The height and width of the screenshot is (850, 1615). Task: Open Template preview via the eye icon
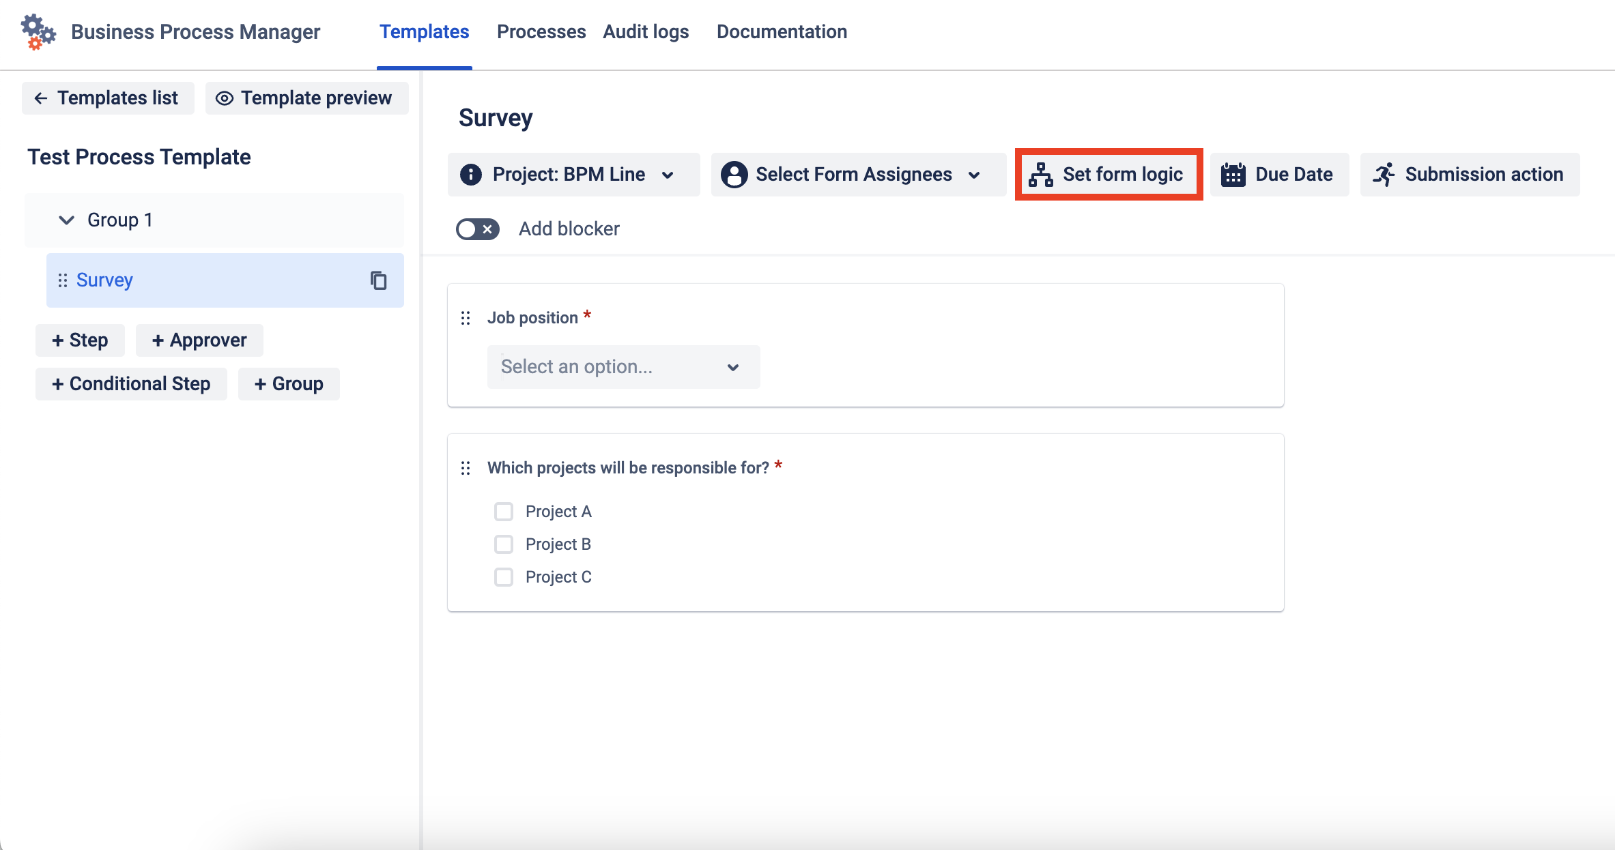(224, 98)
